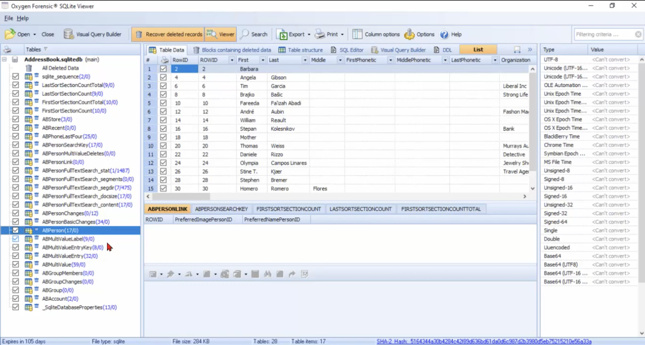Screen dimensions: 645x345
Task: Click the SHA-2 Hash link in the status bar
Action: click(x=484, y=341)
